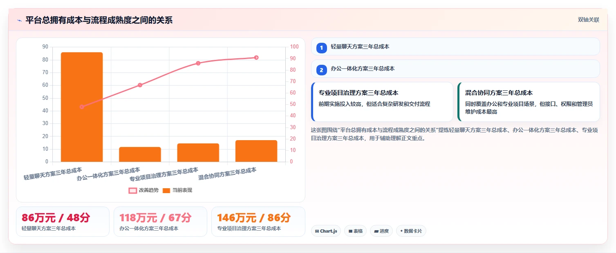Click the tallest orange bar for 轻量聊天方案
The width and height of the screenshot is (616, 253).
pyautogui.click(x=82, y=107)
